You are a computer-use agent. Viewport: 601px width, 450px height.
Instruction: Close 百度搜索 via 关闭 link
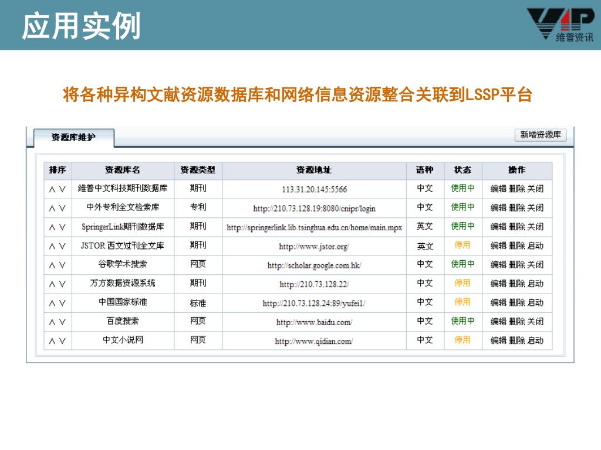click(x=535, y=322)
